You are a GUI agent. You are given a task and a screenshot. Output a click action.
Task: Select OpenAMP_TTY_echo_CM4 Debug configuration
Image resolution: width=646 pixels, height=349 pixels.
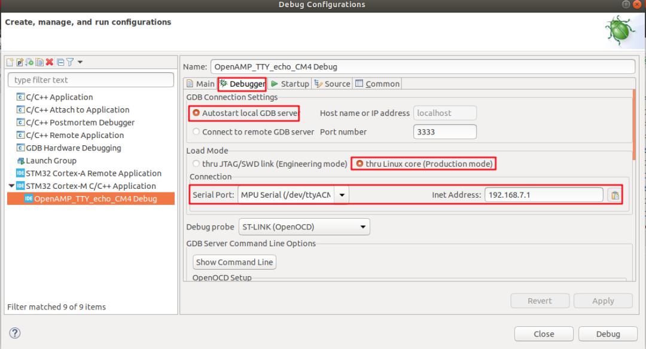pos(91,199)
